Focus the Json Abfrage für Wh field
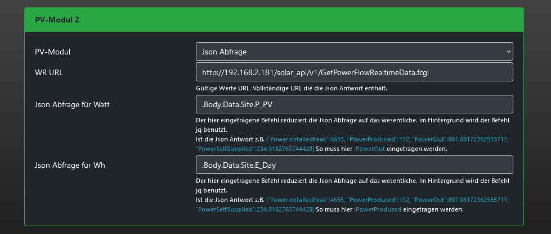This screenshot has height=234, width=551. click(x=355, y=165)
